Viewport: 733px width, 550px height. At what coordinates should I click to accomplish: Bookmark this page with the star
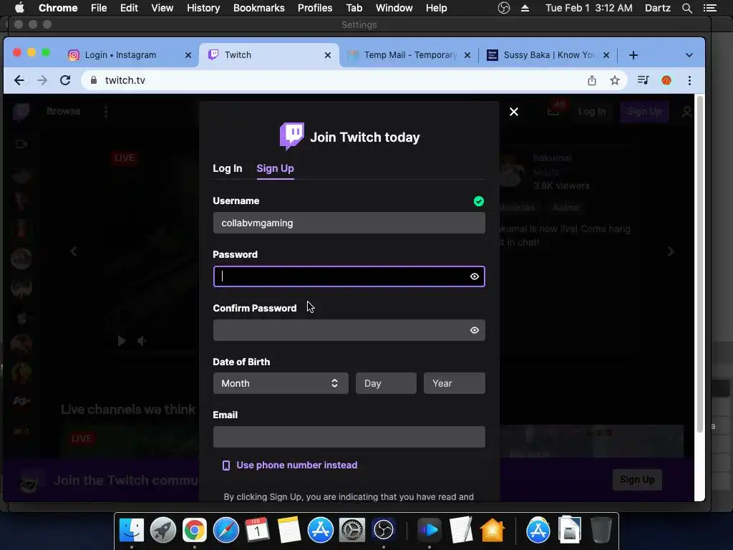pos(615,80)
